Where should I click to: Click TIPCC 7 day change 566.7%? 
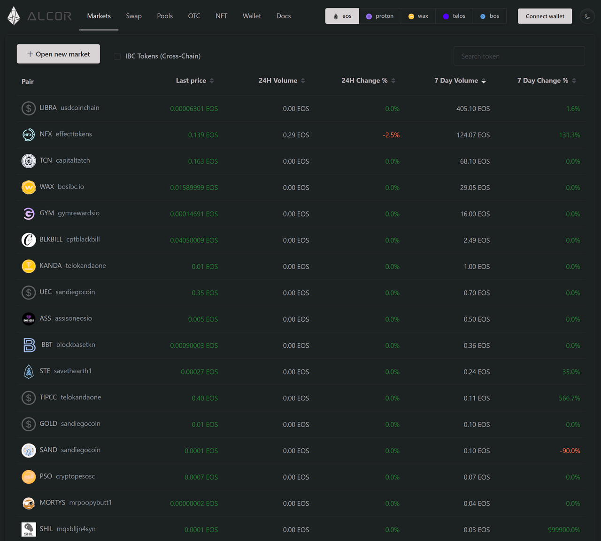[570, 398]
